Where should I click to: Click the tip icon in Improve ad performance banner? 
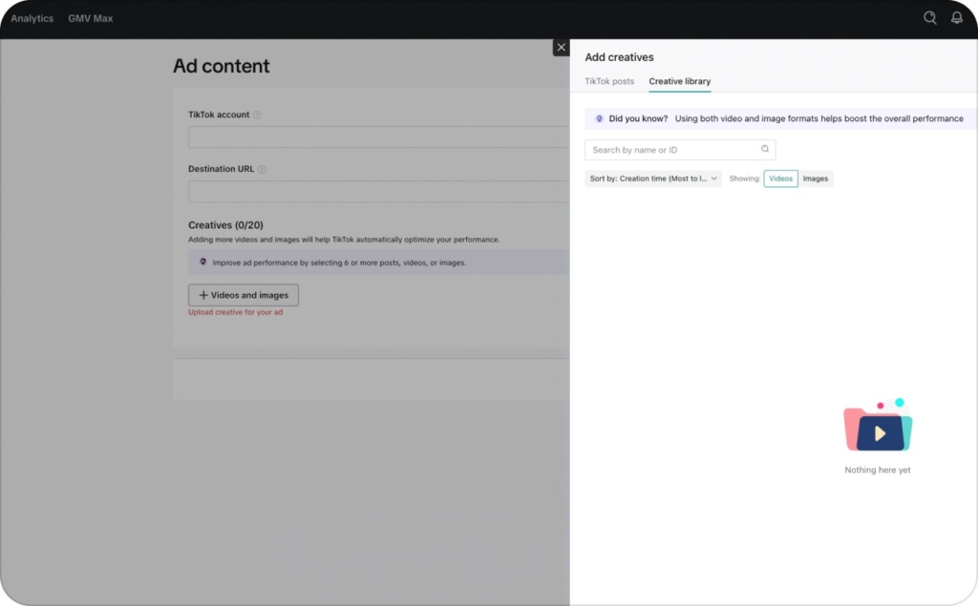click(202, 262)
